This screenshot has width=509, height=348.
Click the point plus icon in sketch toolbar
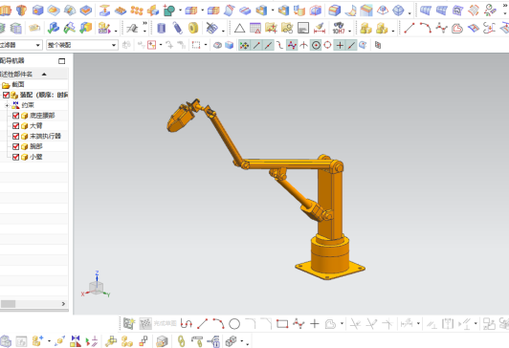[315, 324]
